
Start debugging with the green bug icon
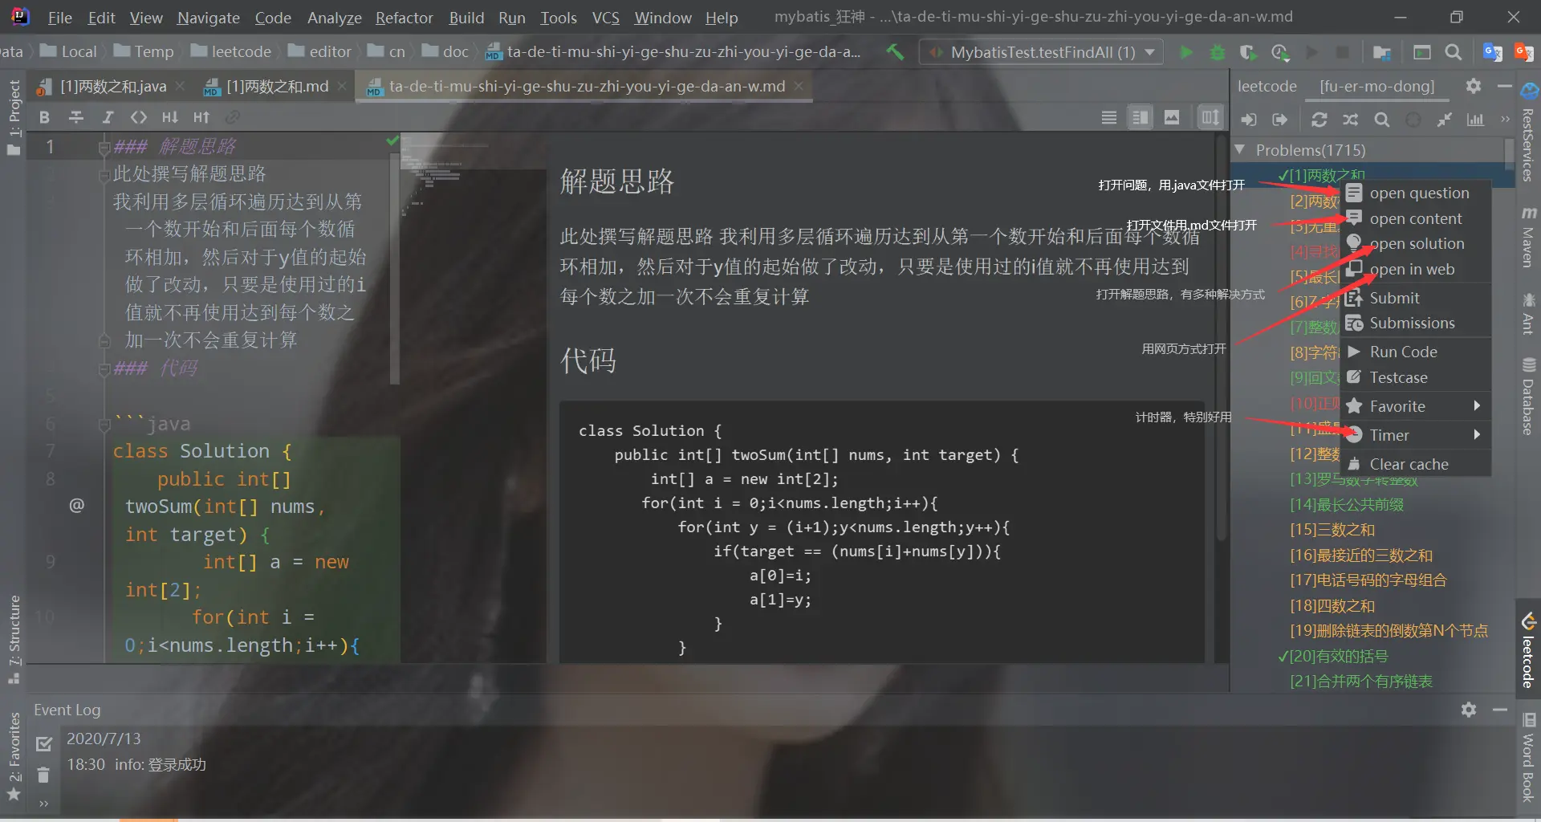coord(1217,52)
